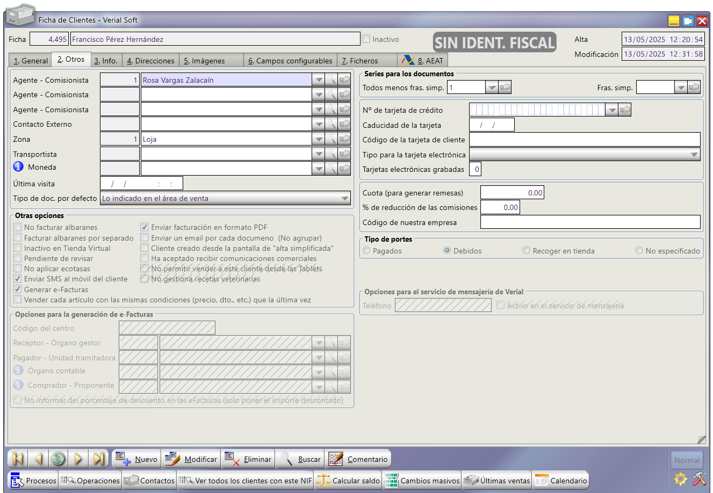Enable the No facturar albaranes checkbox
Screen dimensions: 713x493
coord(18,227)
